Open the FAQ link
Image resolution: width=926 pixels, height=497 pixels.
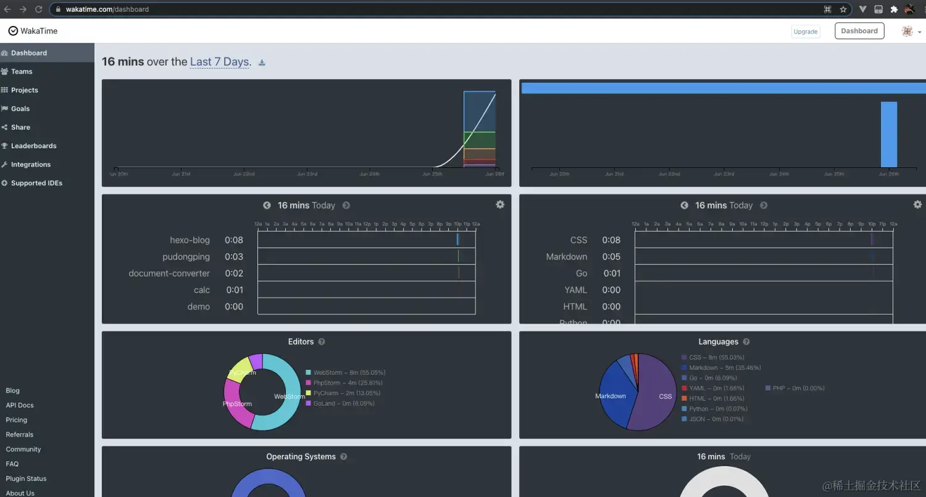(x=12, y=464)
